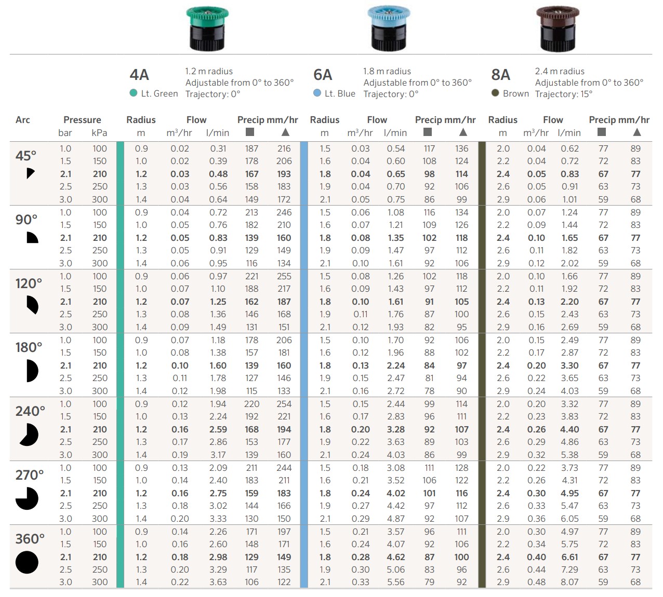Click the brown 8A nozzle image
Viewport: 663px width, 597px height.
pos(558,28)
